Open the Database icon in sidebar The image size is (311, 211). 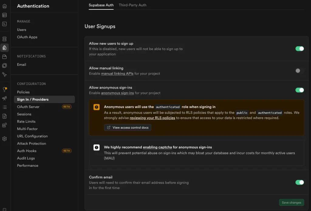[x=5, y=39]
